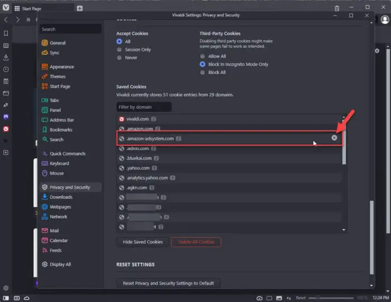This screenshot has width=391, height=302.
Task: Click the settings page scrollbar thumb
Action: coord(371,237)
